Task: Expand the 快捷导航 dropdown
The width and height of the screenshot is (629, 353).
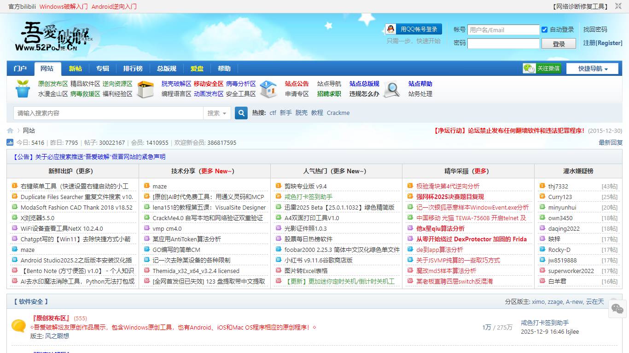Action: tap(592, 68)
